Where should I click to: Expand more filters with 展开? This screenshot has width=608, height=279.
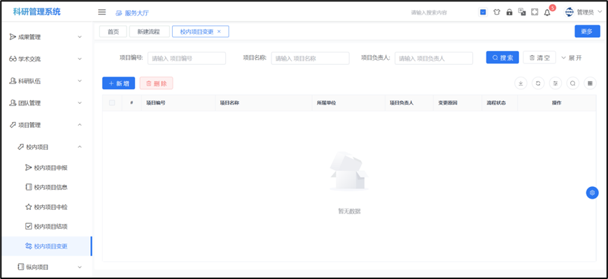click(571, 58)
